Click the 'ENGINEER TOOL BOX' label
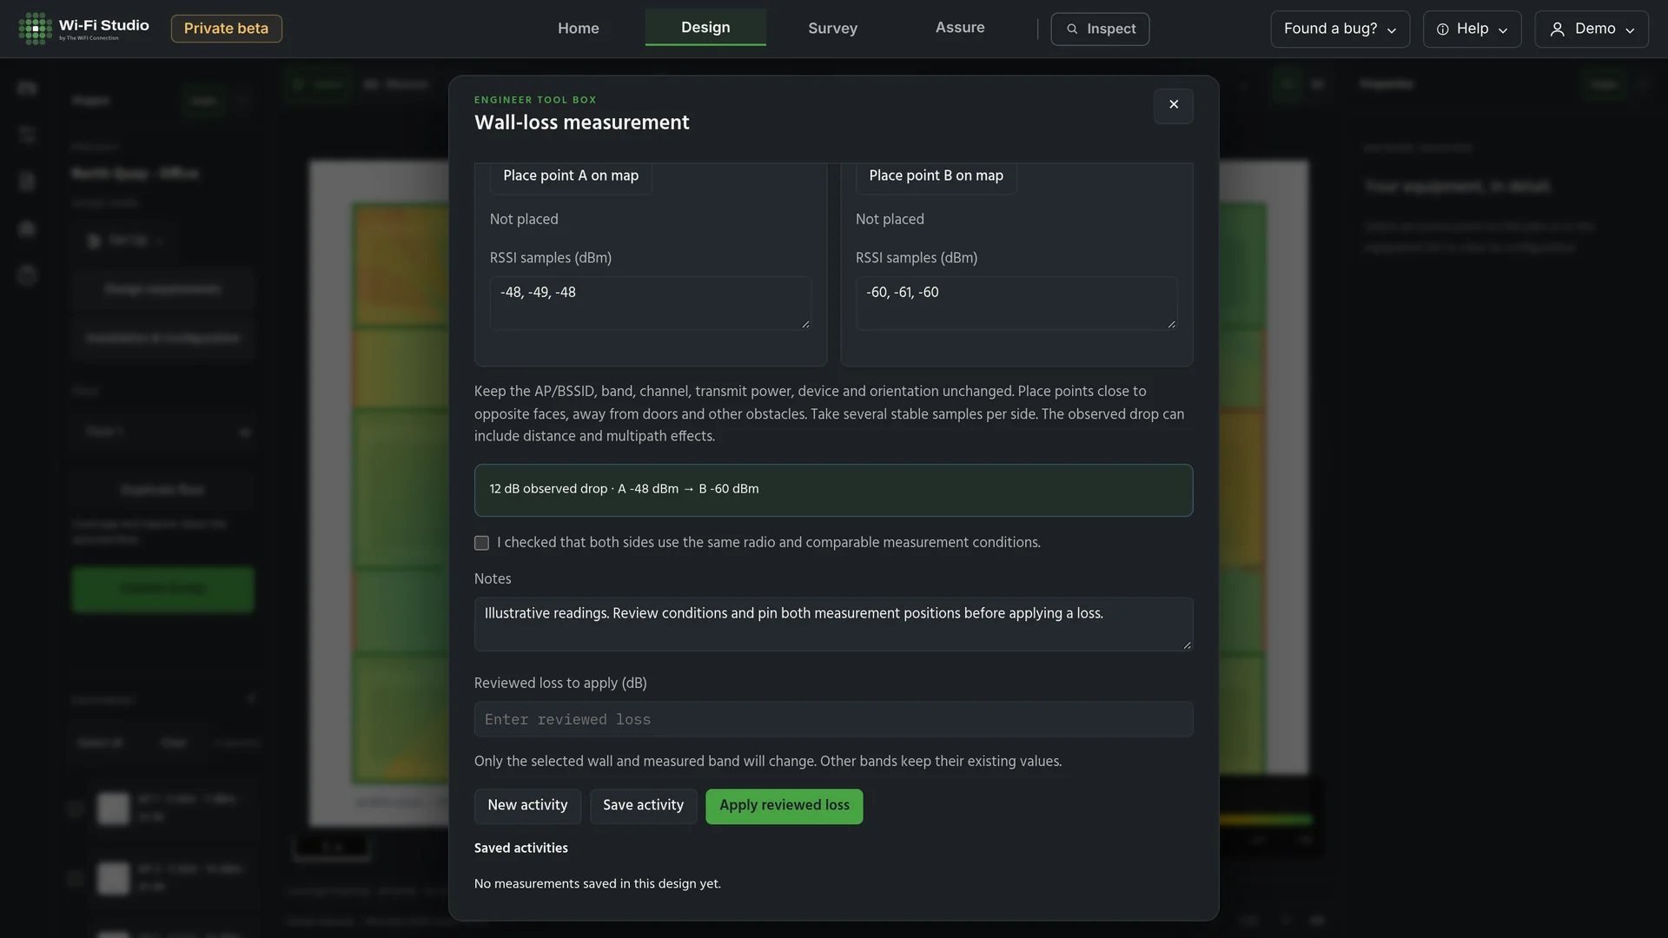Screen dimensions: 1668x938 [535, 100]
